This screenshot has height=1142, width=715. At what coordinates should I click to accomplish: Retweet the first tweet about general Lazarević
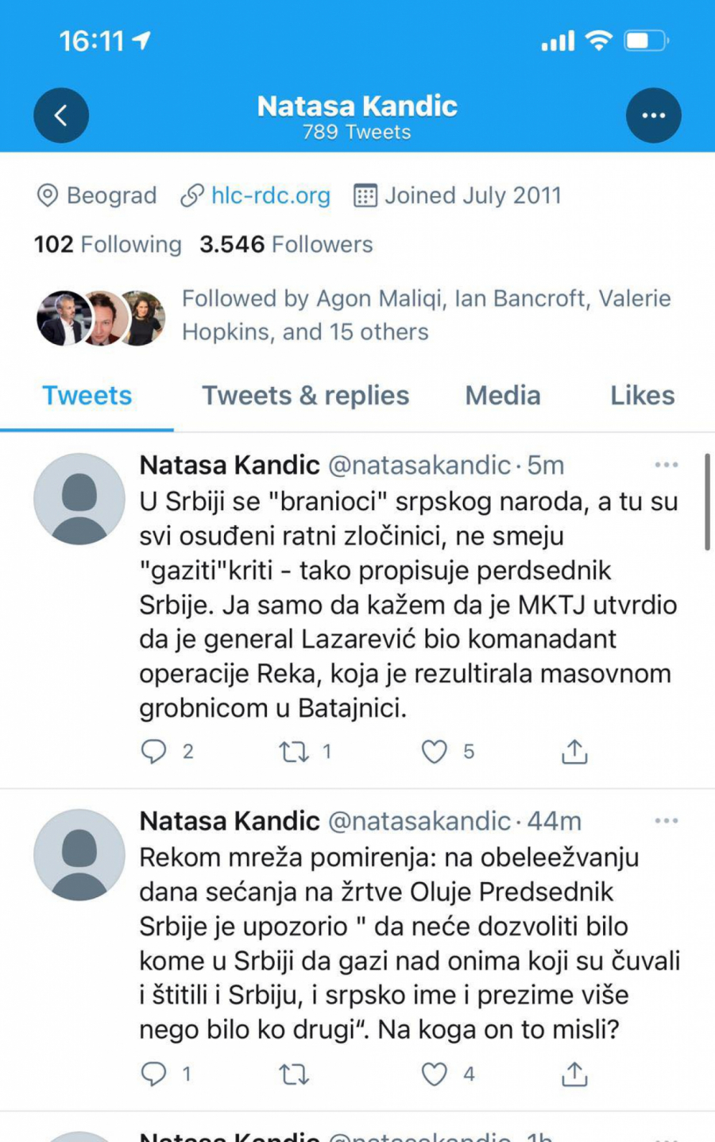coord(295,751)
